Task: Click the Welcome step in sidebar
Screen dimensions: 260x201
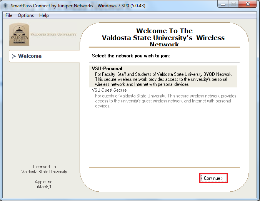Action: point(45,56)
